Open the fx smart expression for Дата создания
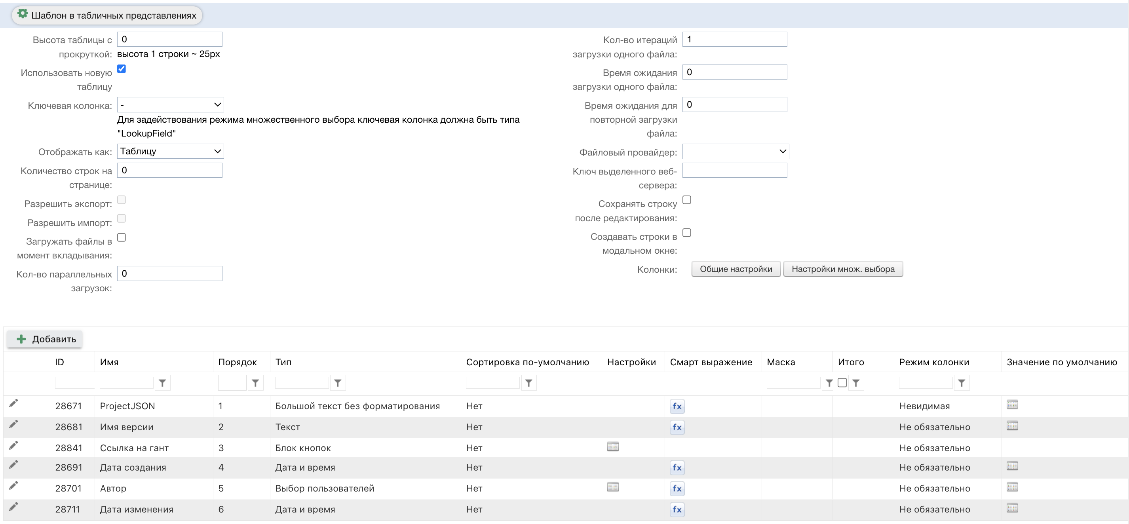The height and width of the screenshot is (524, 1129). 677,467
